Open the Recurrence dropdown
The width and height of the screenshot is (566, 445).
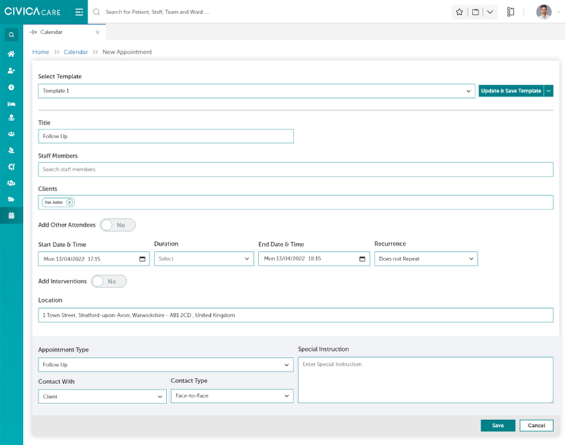click(426, 259)
